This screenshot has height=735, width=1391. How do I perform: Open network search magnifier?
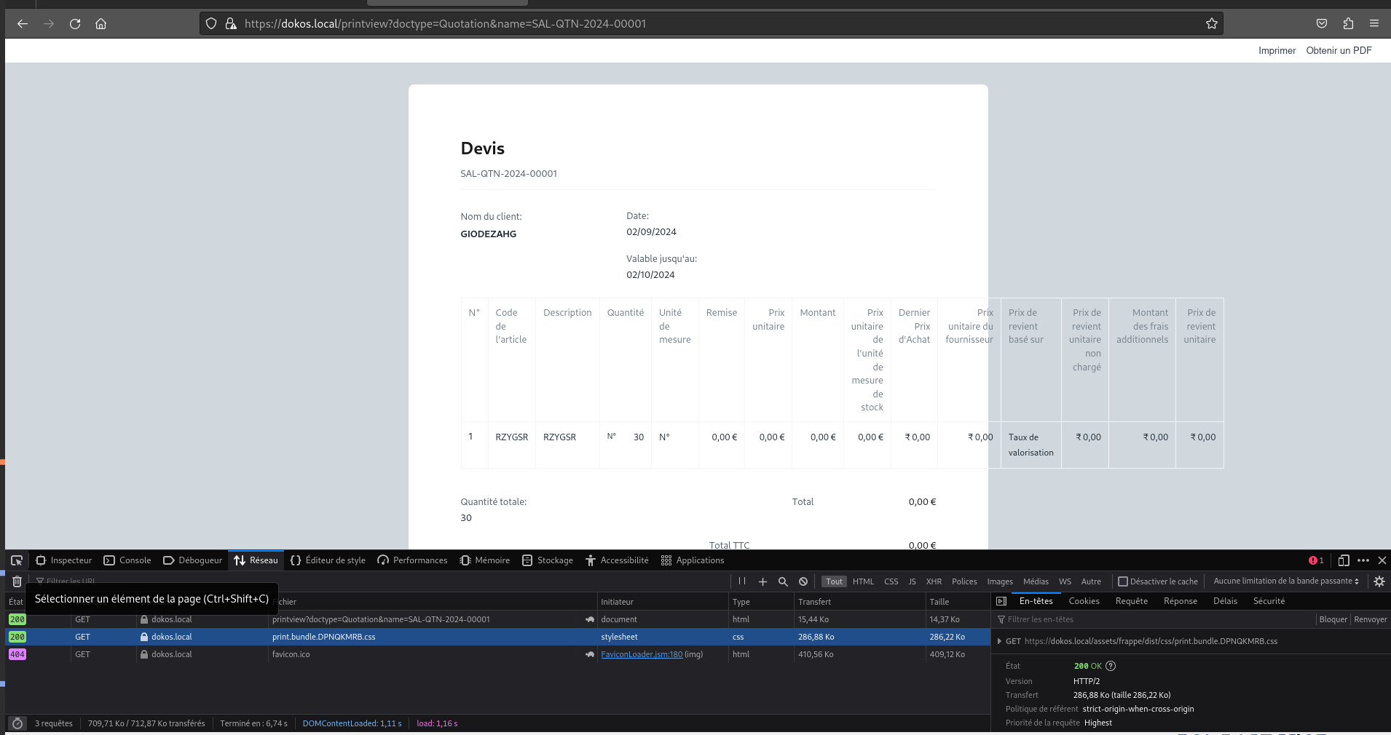click(783, 581)
